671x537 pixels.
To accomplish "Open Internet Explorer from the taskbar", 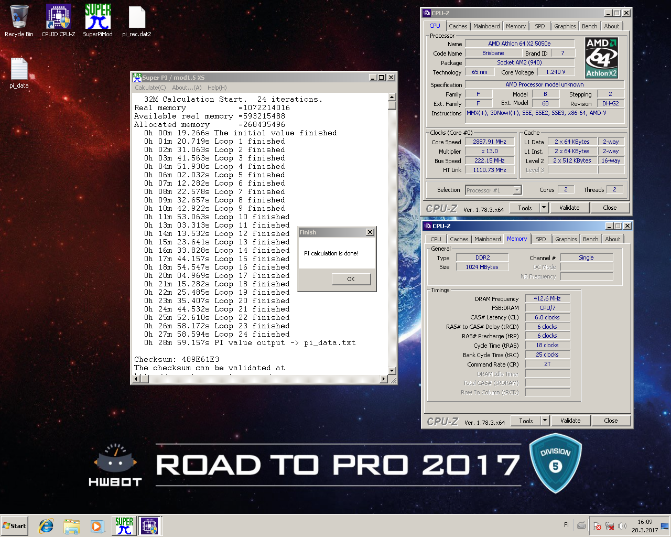I will click(46, 526).
